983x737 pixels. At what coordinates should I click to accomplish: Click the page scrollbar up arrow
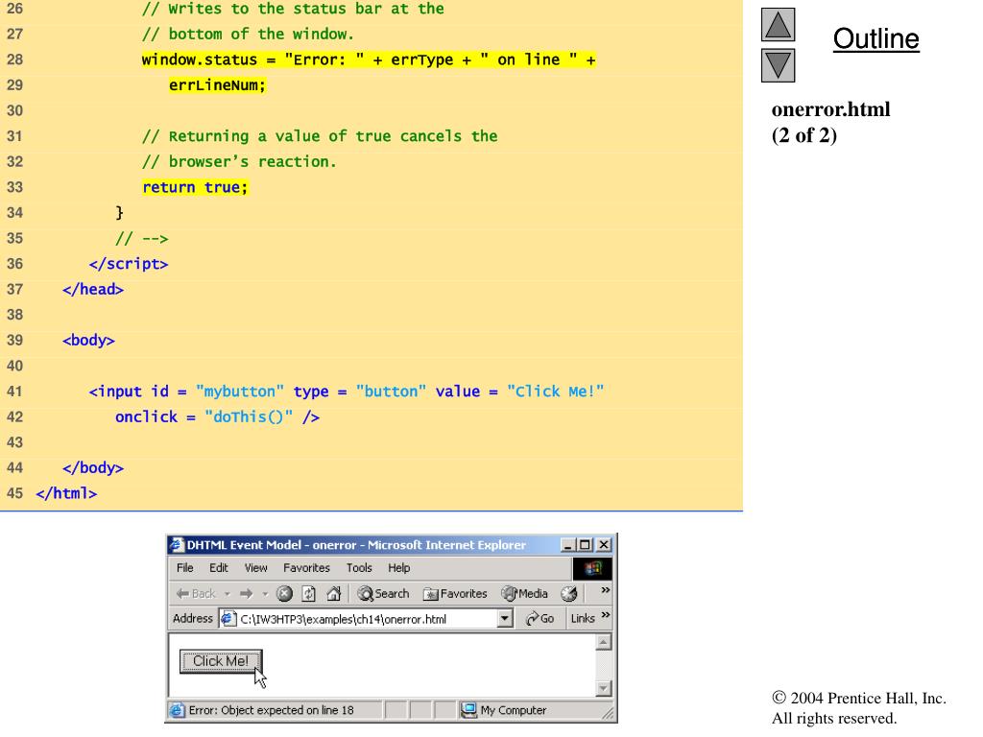tap(603, 642)
